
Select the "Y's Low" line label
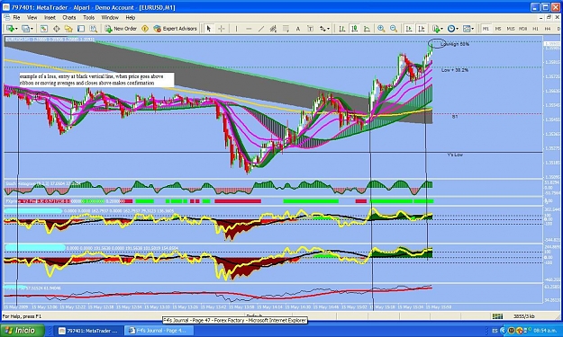click(455, 155)
